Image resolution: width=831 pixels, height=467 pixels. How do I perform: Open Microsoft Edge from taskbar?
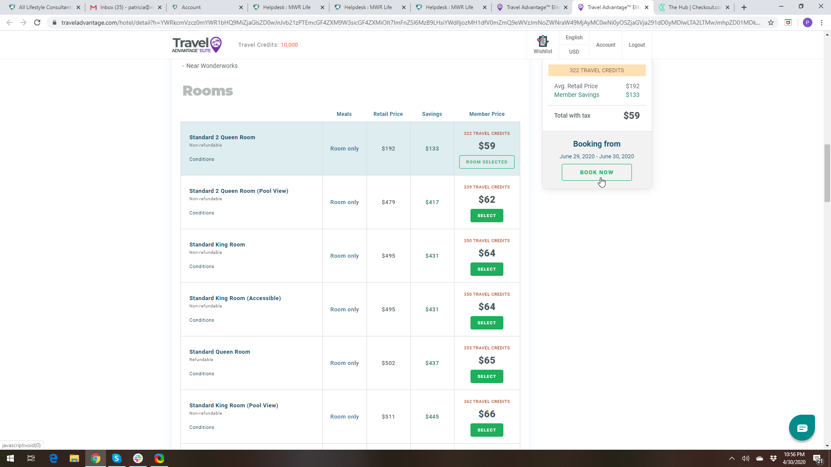click(x=53, y=458)
